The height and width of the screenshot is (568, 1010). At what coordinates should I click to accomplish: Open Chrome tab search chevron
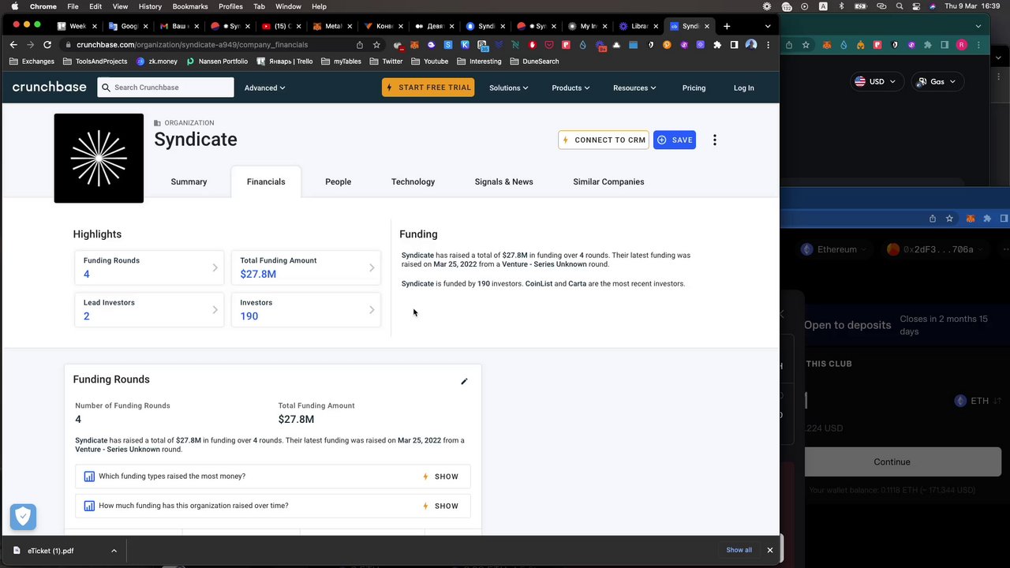pyautogui.click(x=768, y=26)
